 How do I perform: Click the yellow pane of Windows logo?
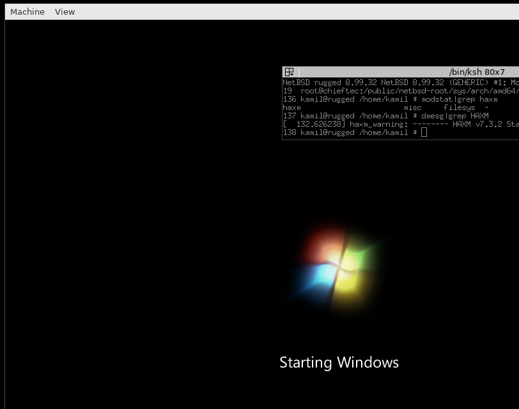click(349, 284)
